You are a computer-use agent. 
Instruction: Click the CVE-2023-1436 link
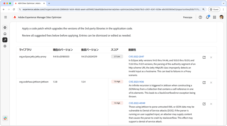click(136, 82)
